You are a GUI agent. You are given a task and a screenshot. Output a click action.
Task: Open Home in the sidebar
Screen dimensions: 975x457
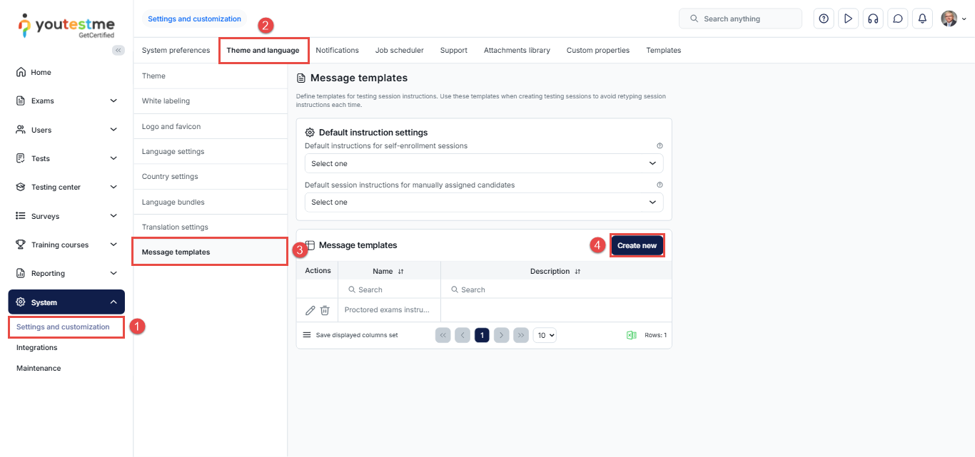[66, 72]
